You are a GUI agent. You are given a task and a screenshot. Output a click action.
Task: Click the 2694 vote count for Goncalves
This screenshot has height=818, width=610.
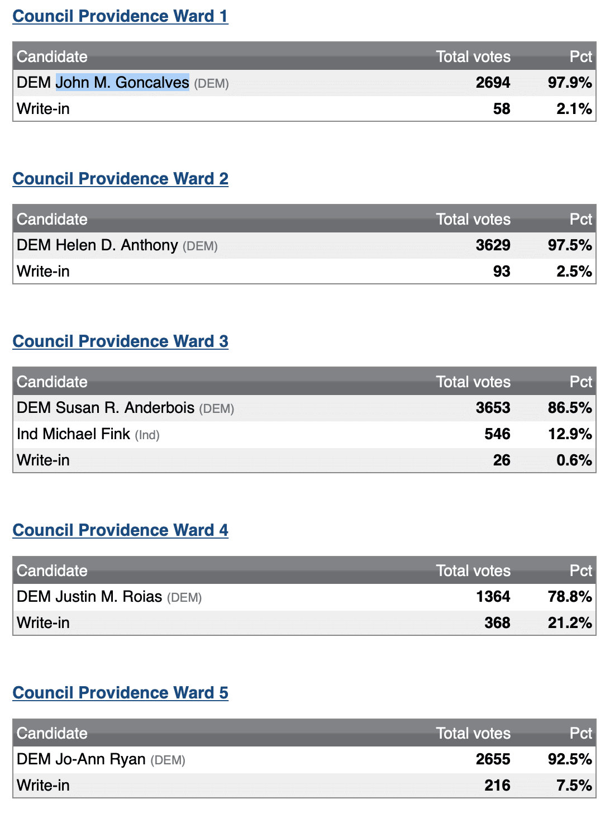point(493,83)
